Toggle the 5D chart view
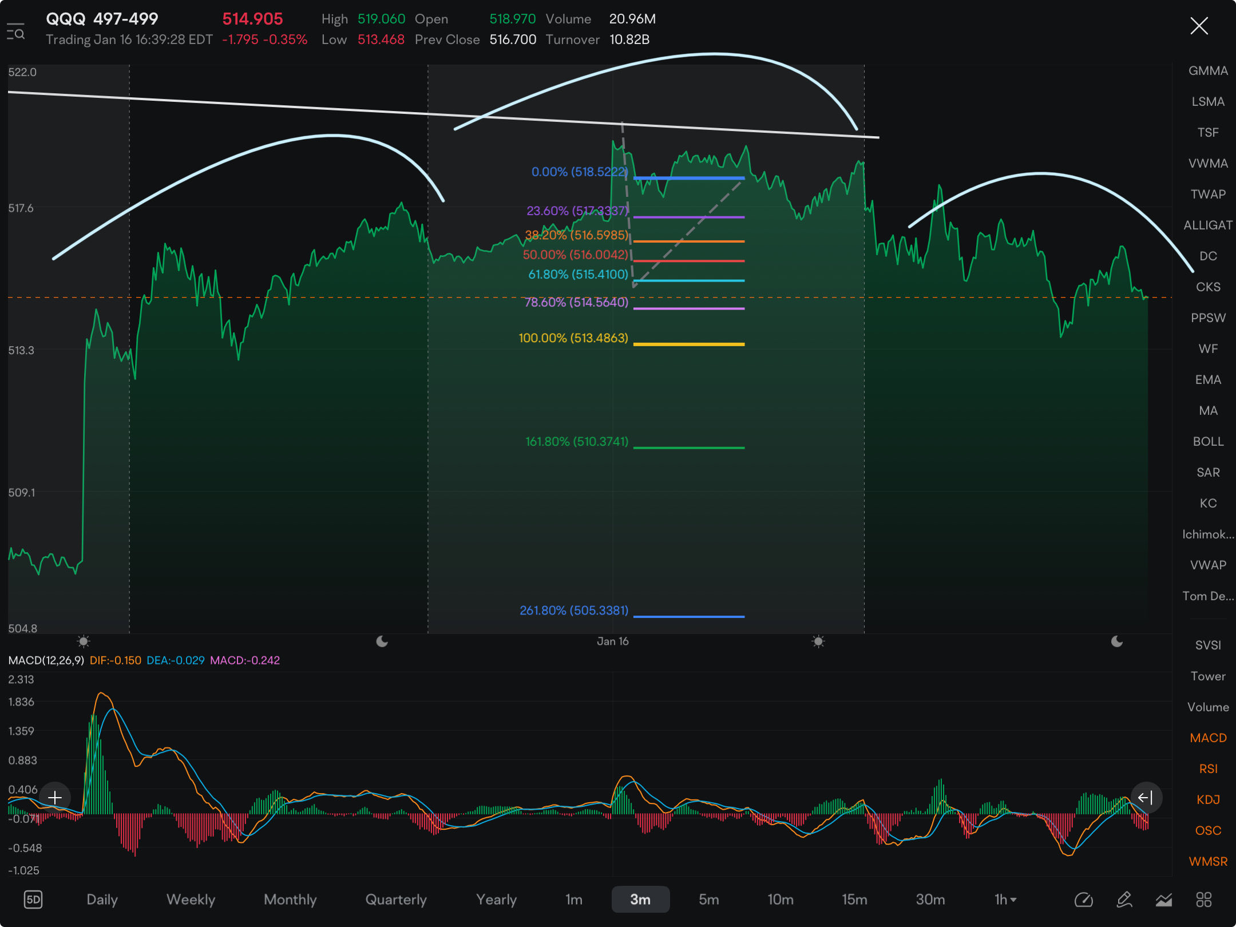This screenshot has width=1236, height=927. tap(33, 900)
